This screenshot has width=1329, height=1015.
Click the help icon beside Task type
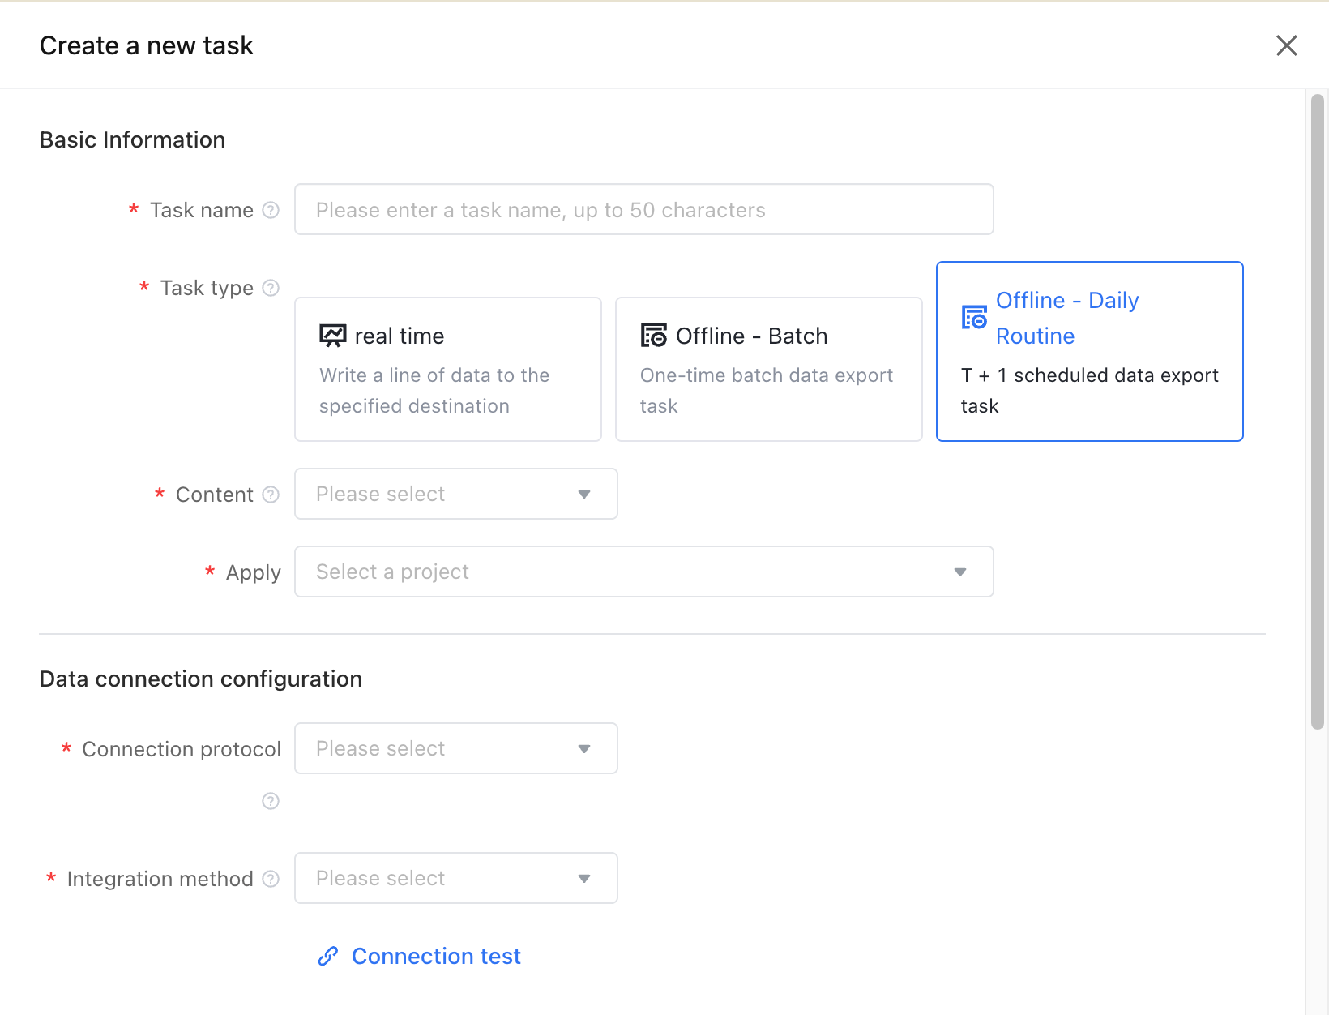click(x=271, y=288)
